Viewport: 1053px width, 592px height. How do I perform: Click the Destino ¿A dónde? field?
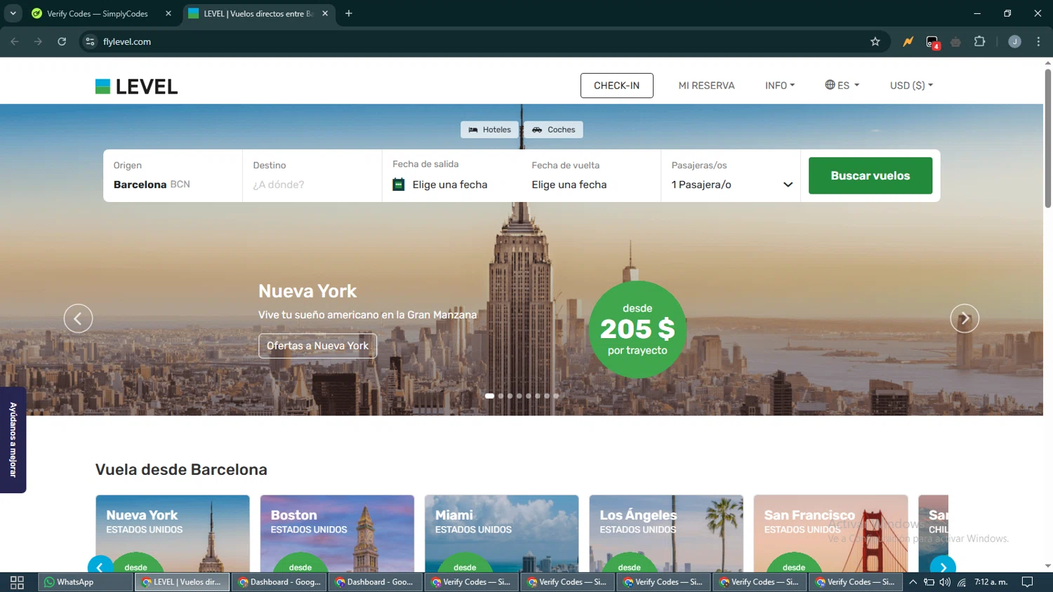(x=312, y=175)
